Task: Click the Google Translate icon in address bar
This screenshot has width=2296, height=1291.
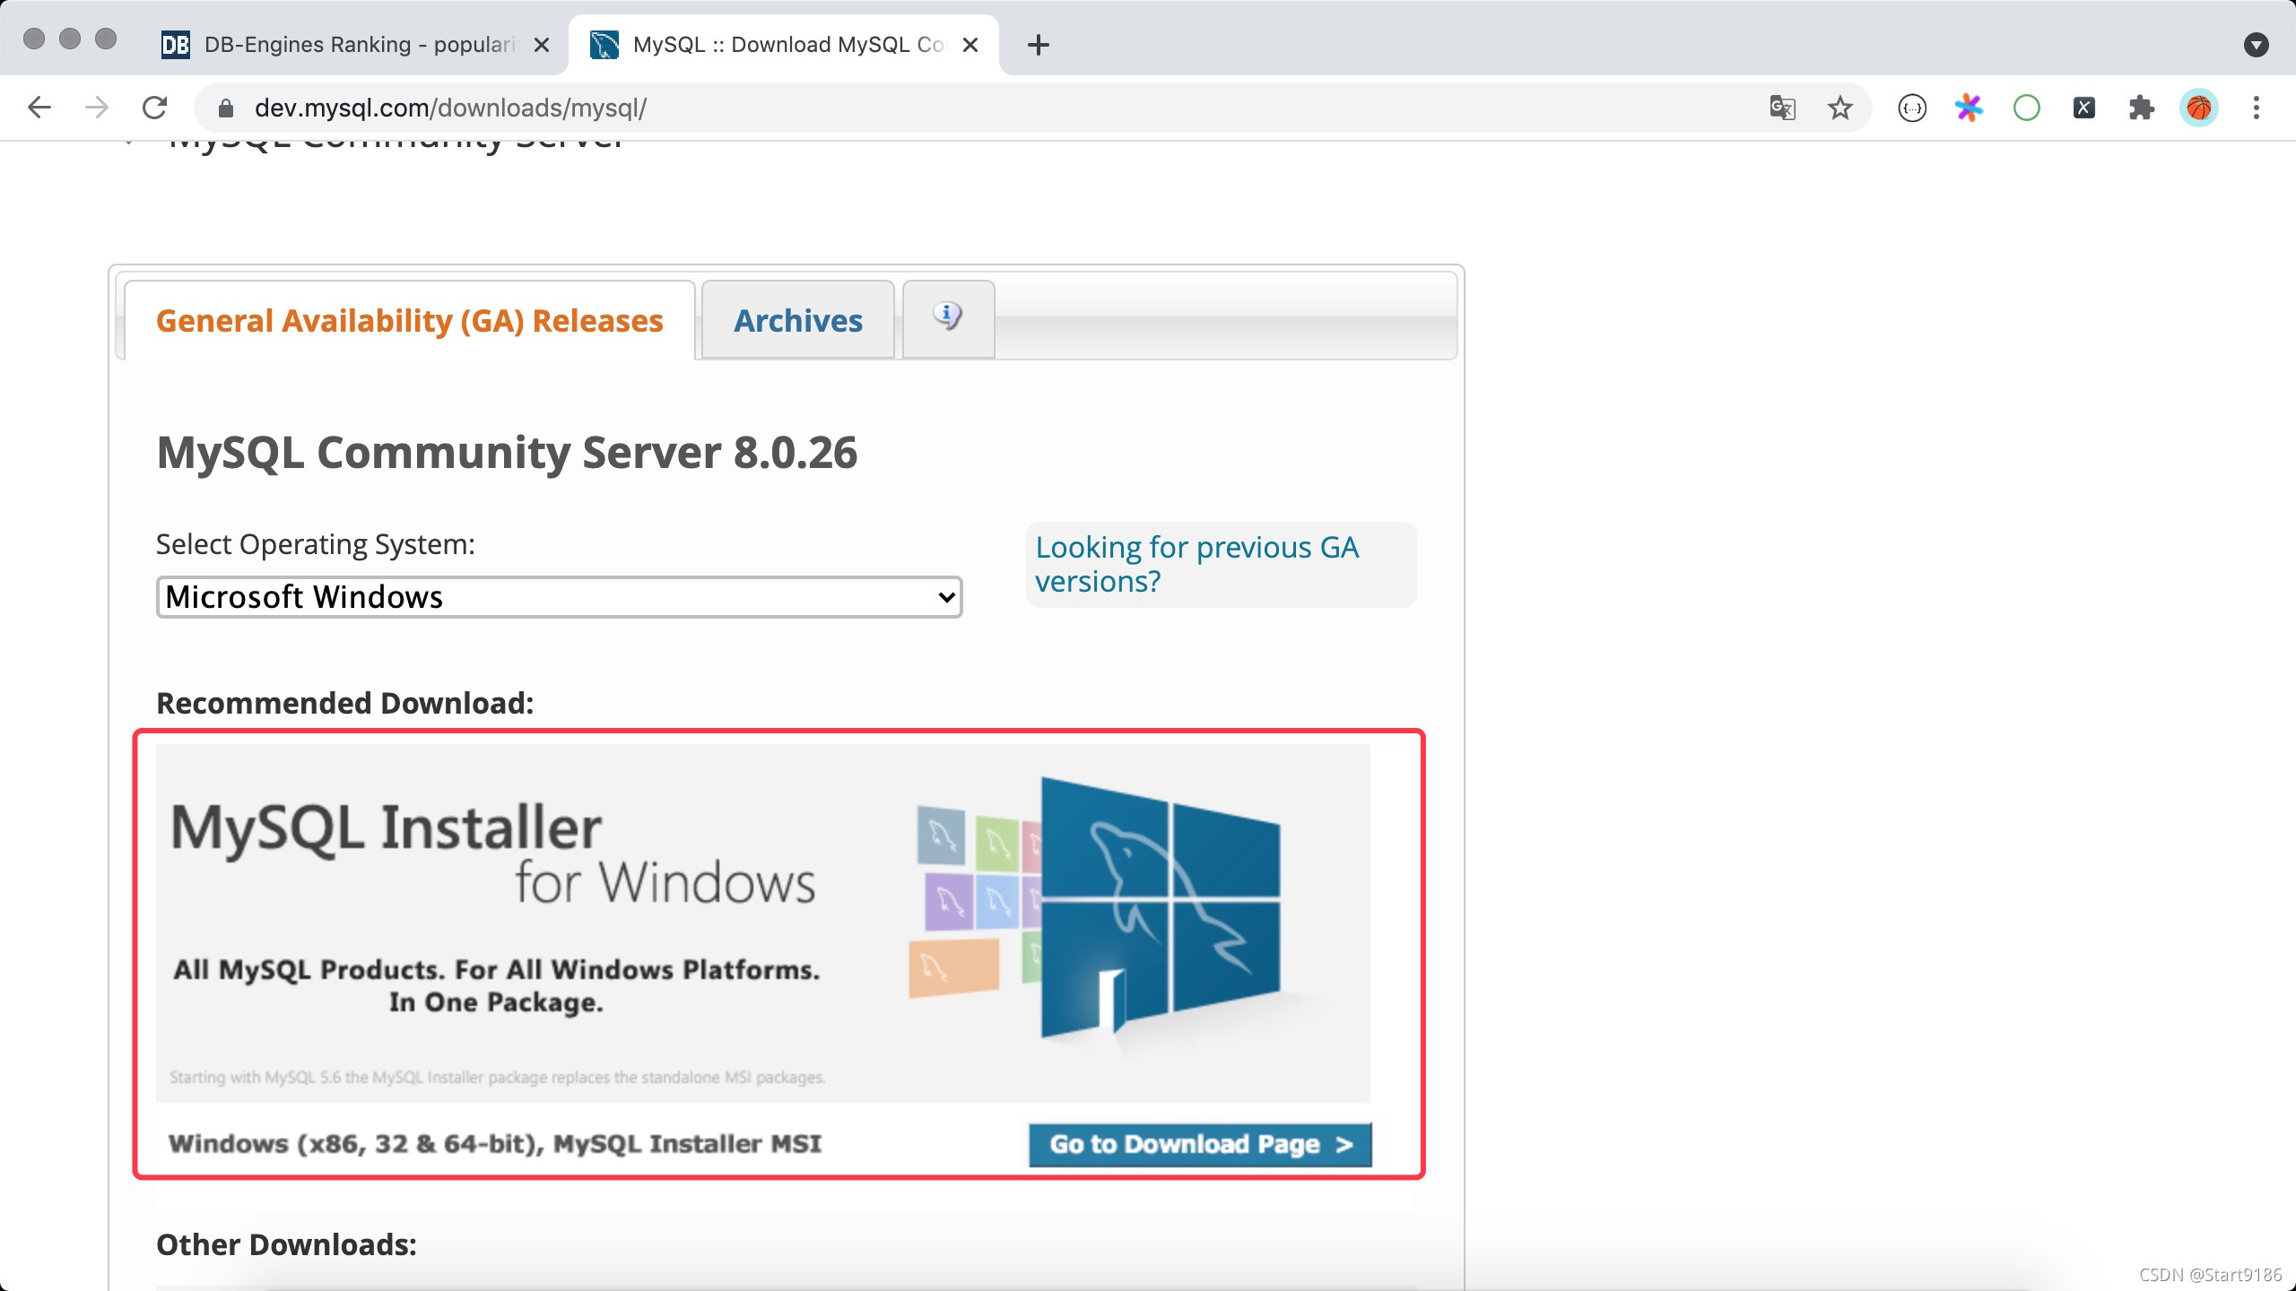Action: click(1782, 108)
